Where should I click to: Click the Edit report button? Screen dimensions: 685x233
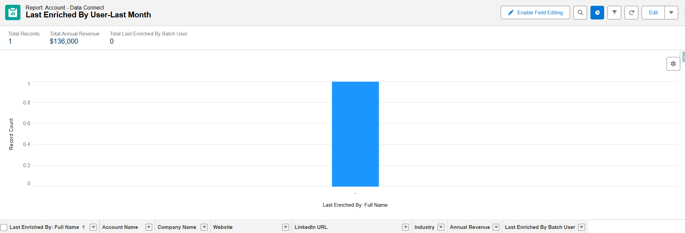(653, 13)
